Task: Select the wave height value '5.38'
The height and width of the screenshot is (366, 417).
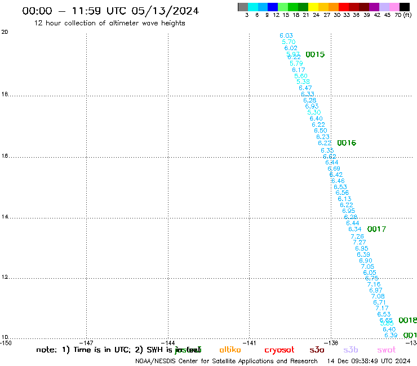Action: [x=303, y=82]
